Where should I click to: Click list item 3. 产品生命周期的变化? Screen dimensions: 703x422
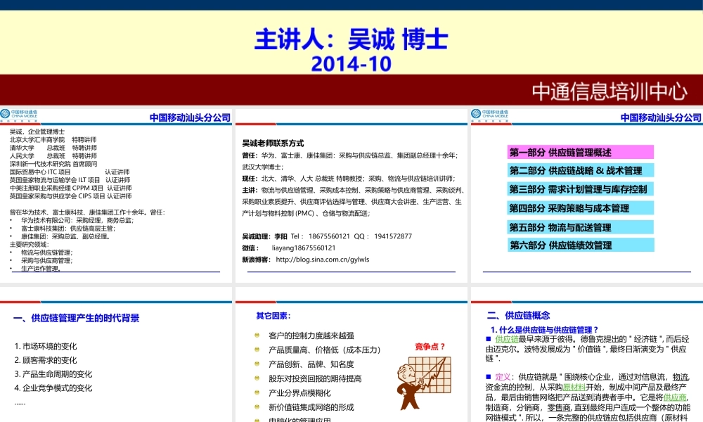click(53, 374)
